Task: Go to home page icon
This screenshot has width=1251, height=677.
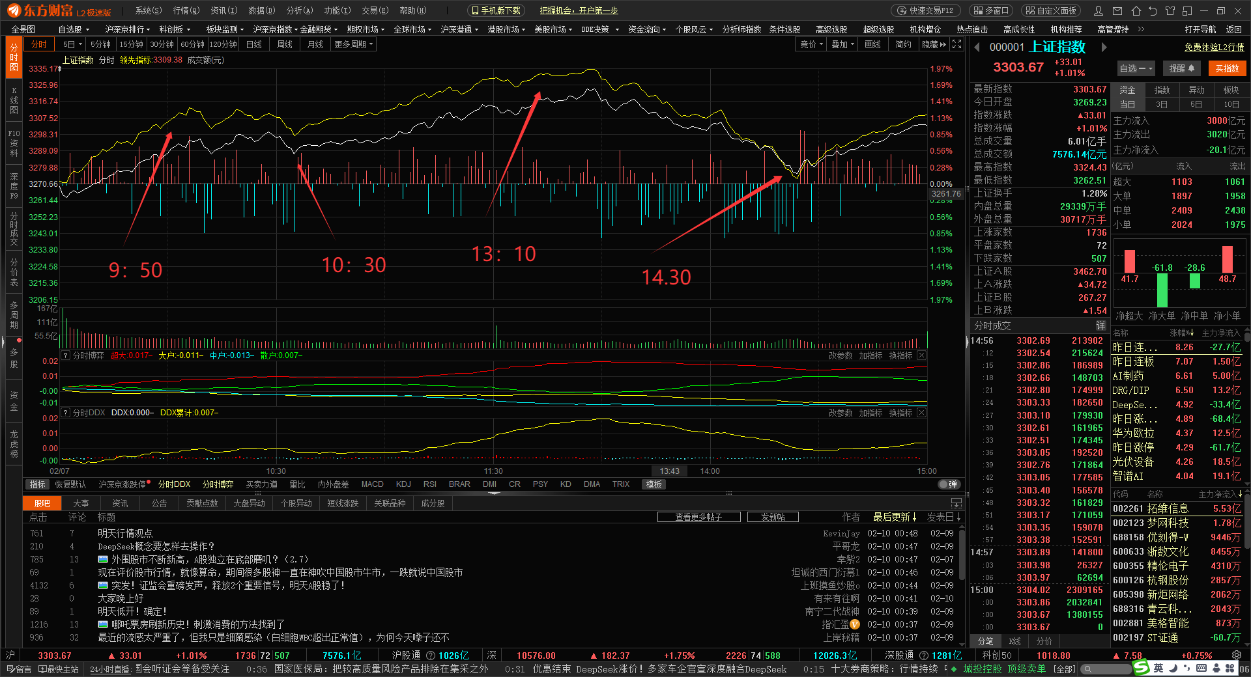Action: [x=1136, y=10]
